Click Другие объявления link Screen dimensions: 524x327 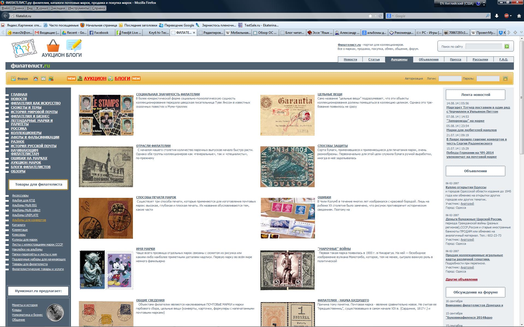462,279
